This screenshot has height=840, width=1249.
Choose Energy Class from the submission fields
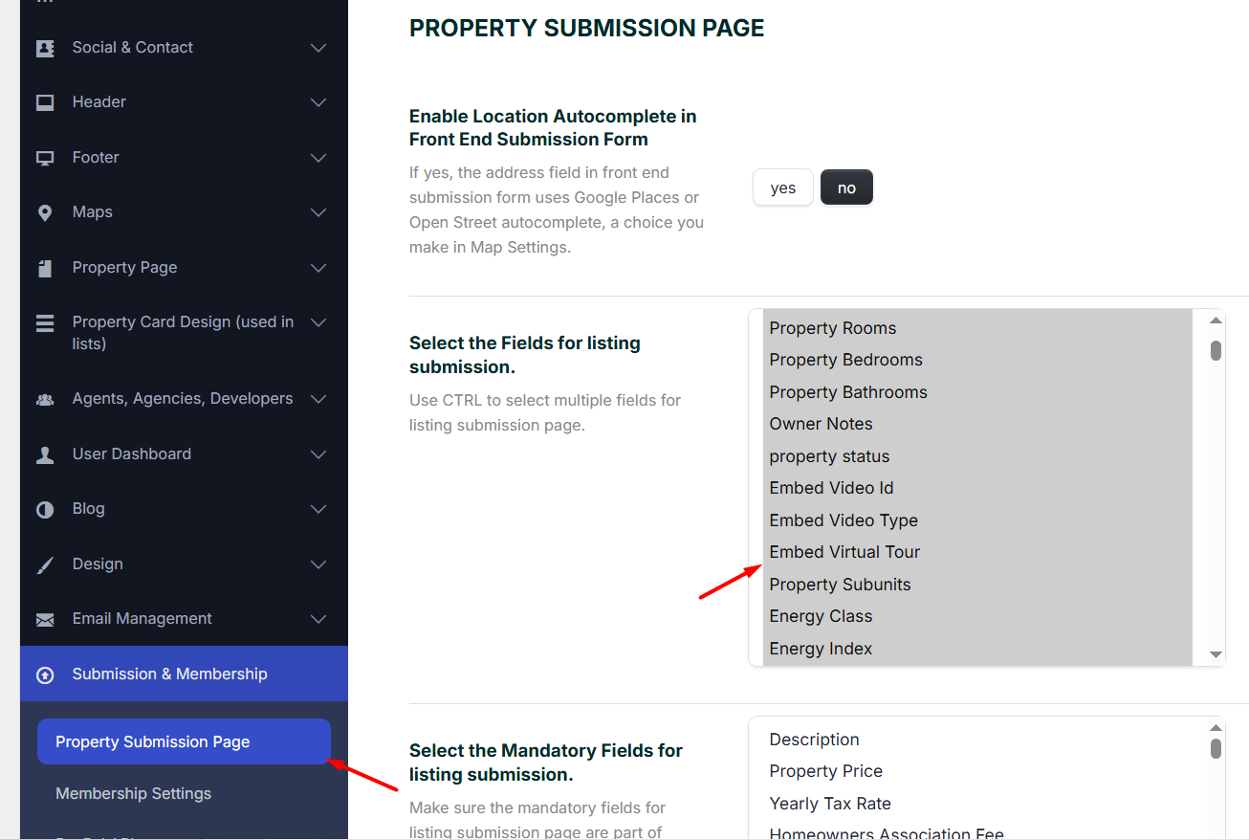[821, 615]
